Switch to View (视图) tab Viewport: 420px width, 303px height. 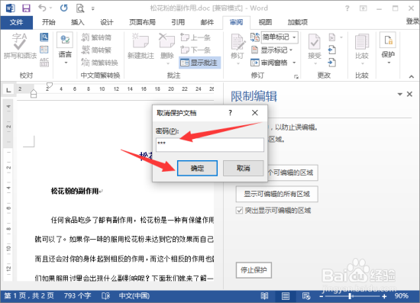point(265,22)
